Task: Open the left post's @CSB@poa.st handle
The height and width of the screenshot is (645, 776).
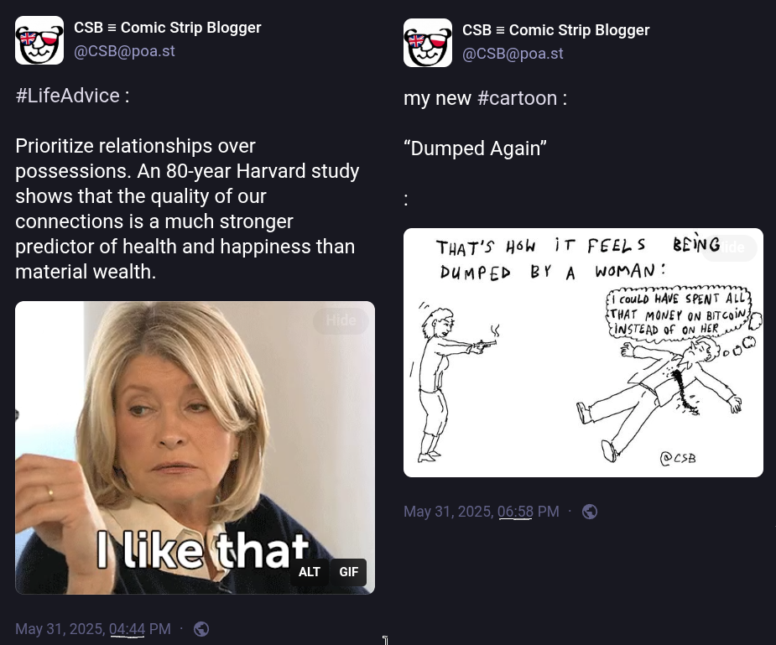Action: (124, 51)
